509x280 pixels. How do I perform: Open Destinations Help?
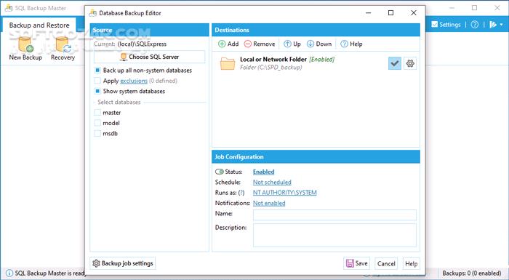coord(351,44)
